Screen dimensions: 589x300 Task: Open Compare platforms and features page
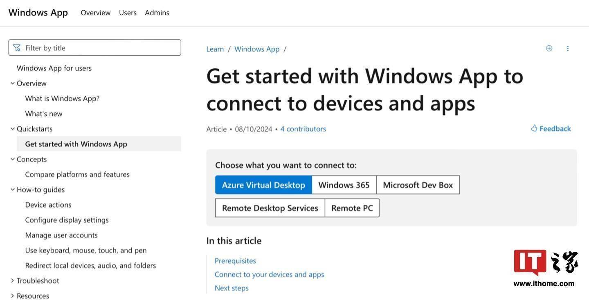[77, 175]
